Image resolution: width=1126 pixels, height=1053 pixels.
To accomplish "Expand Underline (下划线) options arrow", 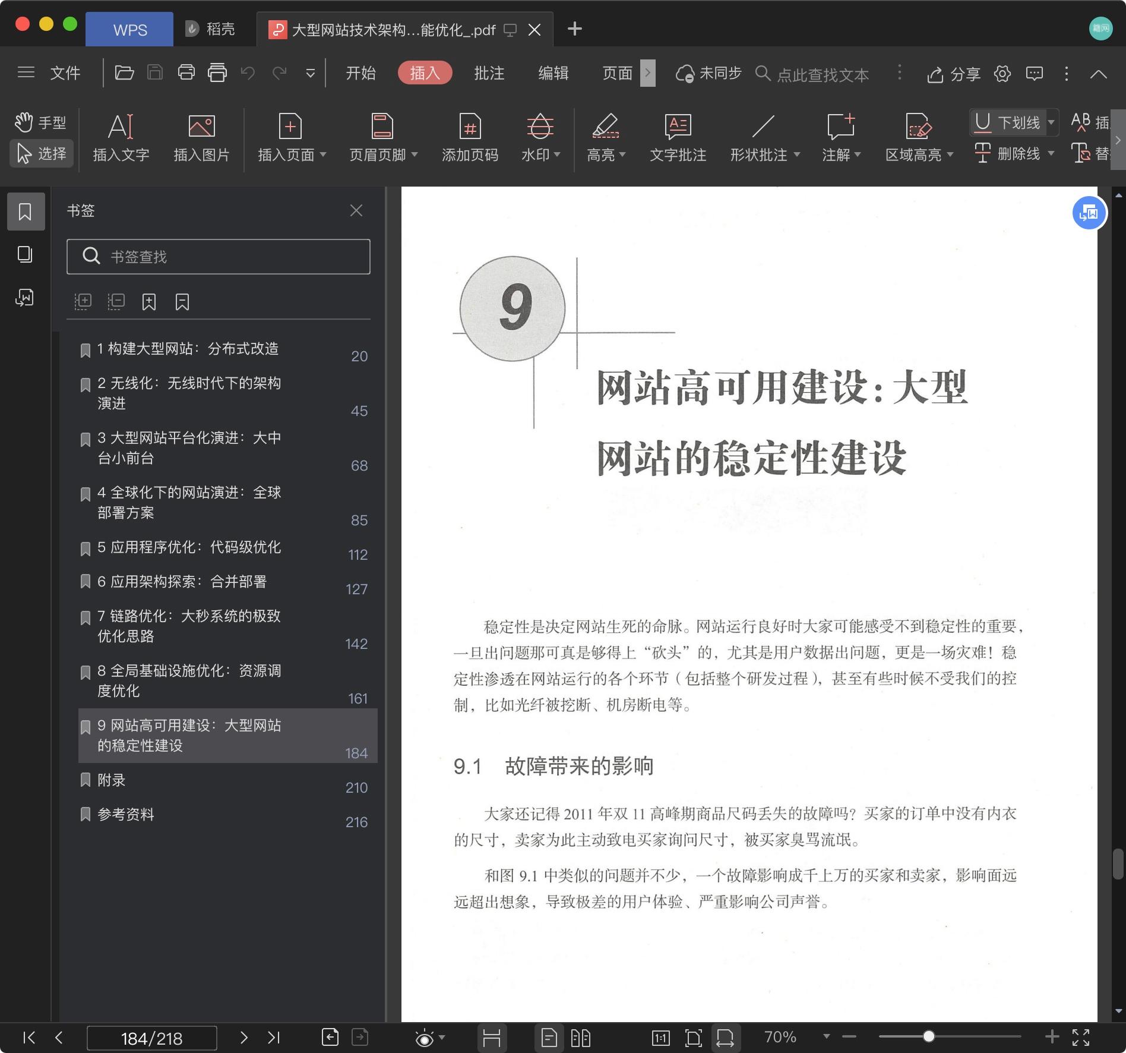I will (x=1051, y=122).
